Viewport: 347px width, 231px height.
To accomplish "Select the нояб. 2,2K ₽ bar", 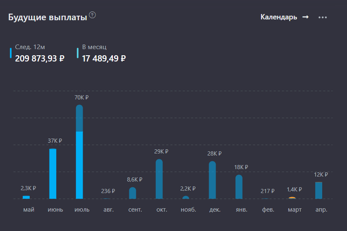I will pyautogui.click(x=185, y=197).
